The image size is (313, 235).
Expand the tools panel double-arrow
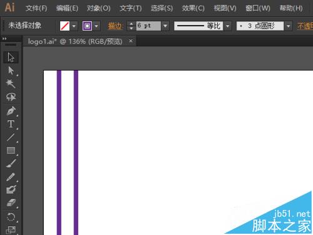[4, 39]
